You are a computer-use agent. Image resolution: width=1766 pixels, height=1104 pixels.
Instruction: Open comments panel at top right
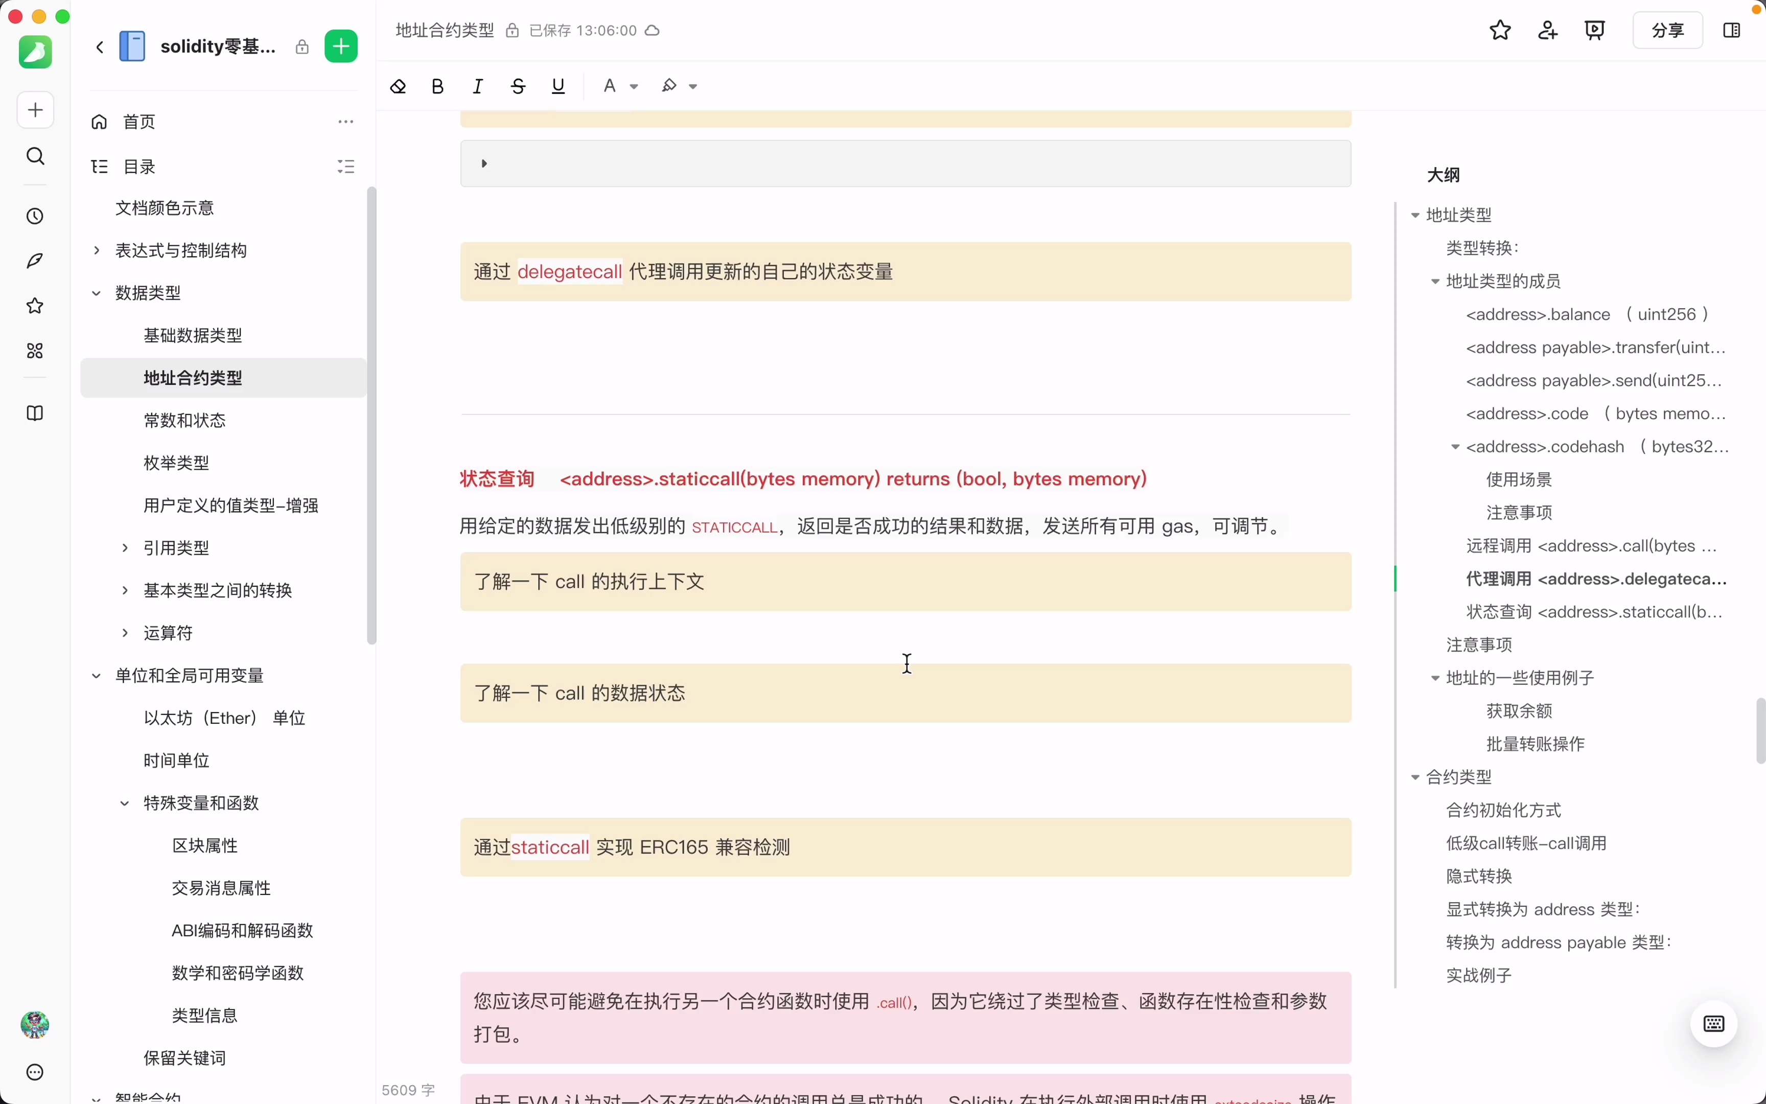tap(1595, 30)
